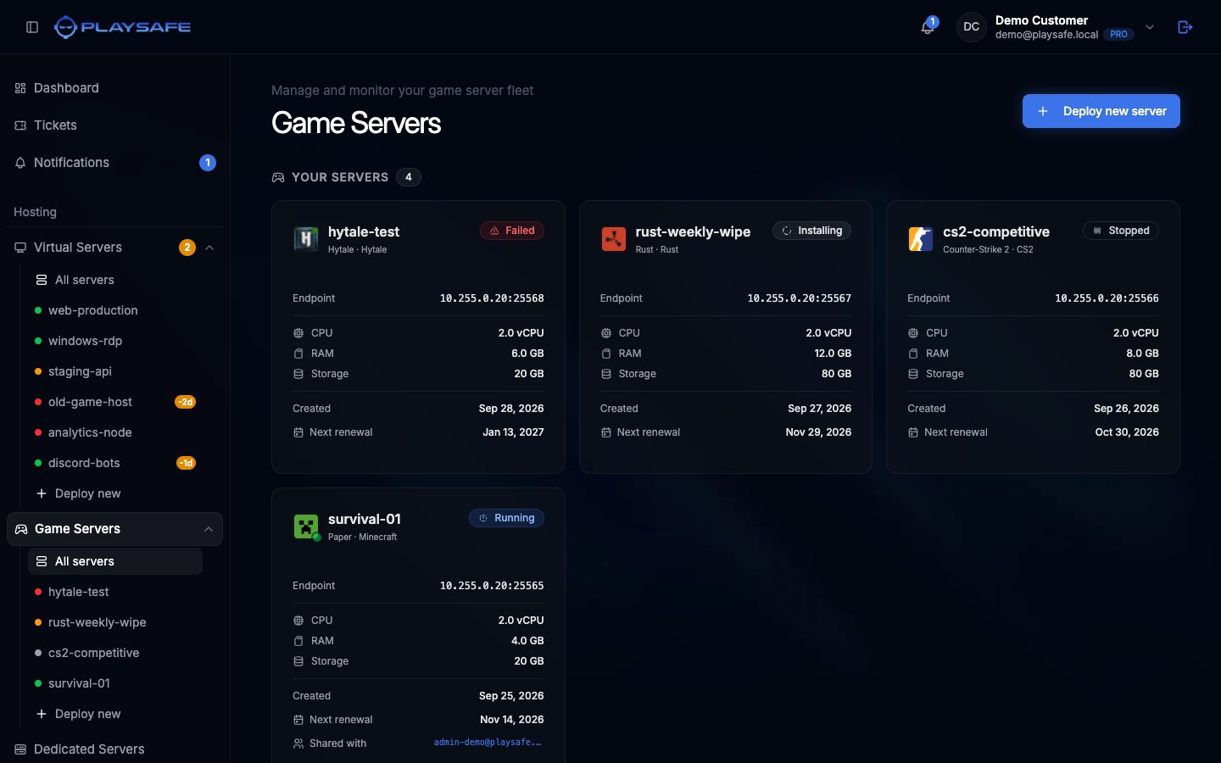Click the Installing status badge on rust-weekly-wipe
Viewport: 1221px width, 763px height.
pos(811,231)
